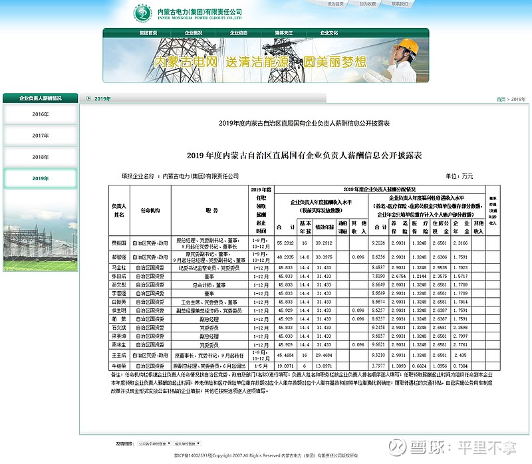Click the 加入收藏 link at top
The height and width of the screenshot is (464, 532).
coord(368,4)
